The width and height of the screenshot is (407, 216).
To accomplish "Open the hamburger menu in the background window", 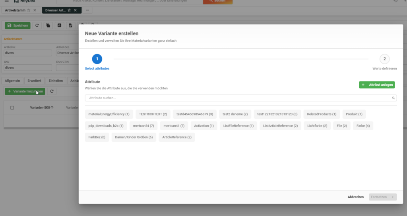I will click(x=6, y=1).
